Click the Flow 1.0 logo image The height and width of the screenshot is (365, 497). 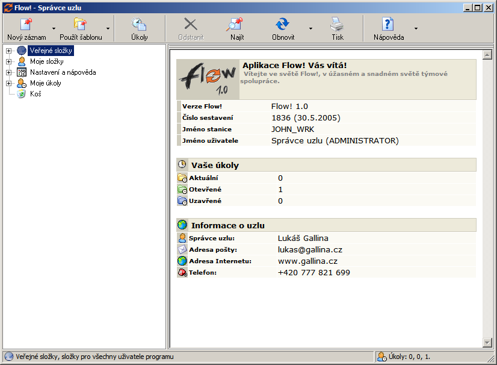(208, 80)
